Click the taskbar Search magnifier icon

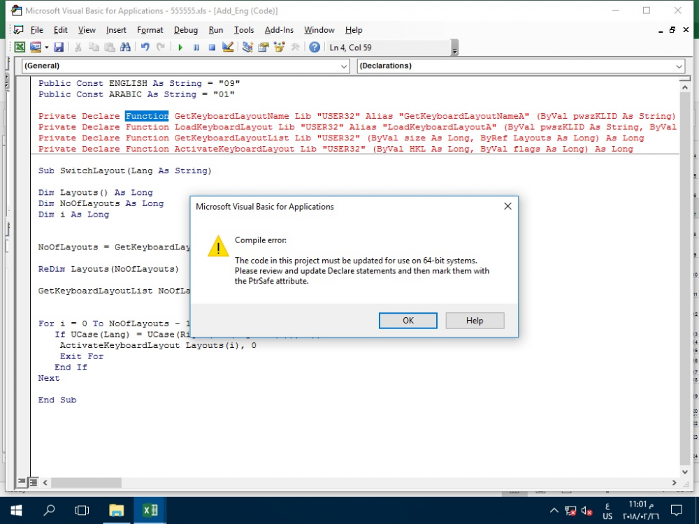[x=49, y=510]
